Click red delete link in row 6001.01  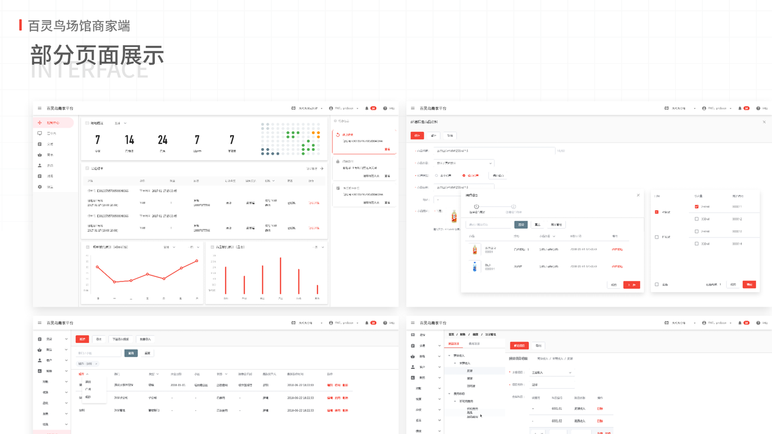(600, 409)
